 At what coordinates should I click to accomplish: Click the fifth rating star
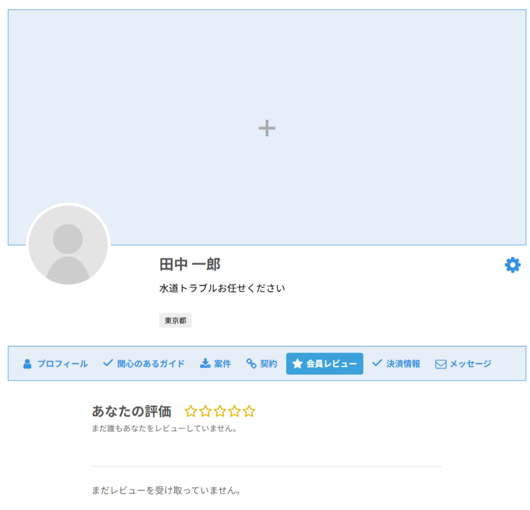[249, 412]
